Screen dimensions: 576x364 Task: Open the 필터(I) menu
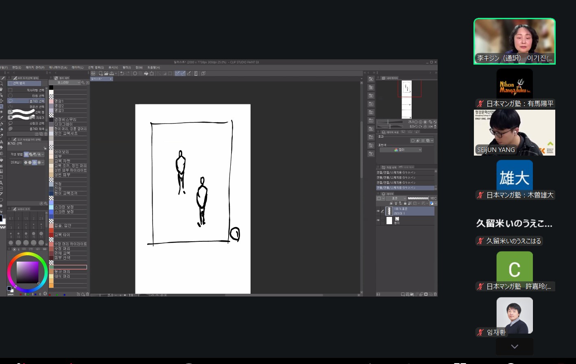coord(126,67)
